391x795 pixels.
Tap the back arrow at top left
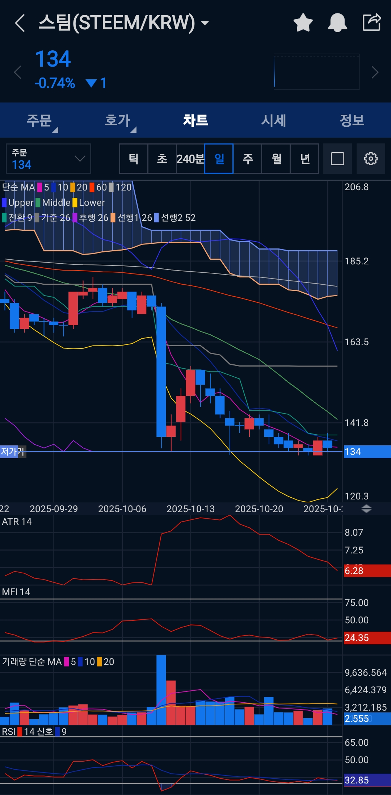pyautogui.click(x=20, y=23)
